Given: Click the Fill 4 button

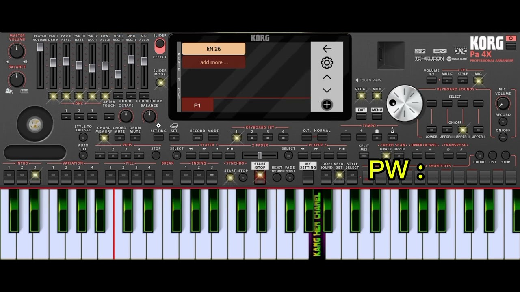Looking at the screenshot, I should click(149, 177).
